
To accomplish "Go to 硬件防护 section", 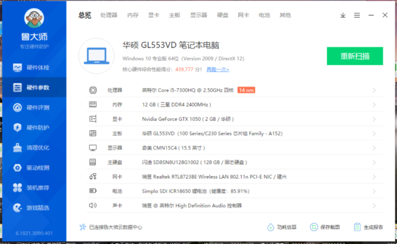I will (x=34, y=127).
